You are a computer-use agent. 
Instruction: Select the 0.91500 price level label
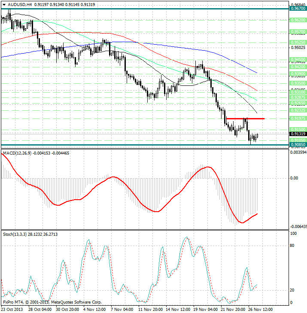298,129
